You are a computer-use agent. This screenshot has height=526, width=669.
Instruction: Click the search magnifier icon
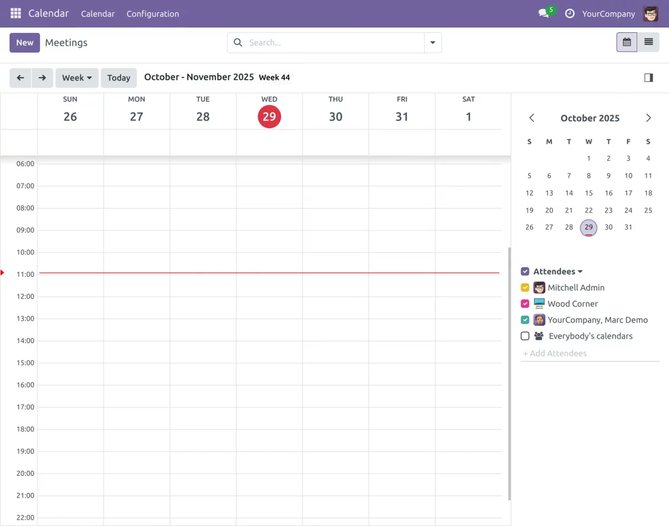click(237, 42)
